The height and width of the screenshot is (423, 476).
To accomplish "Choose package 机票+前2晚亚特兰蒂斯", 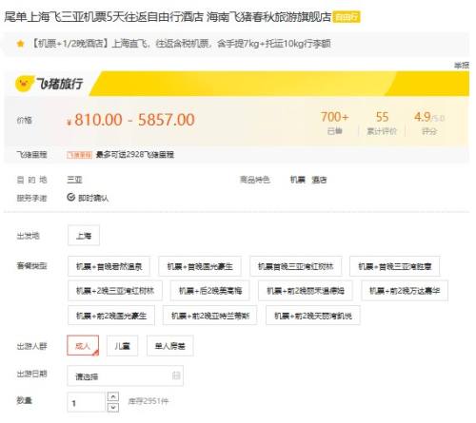I will (210, 316).
